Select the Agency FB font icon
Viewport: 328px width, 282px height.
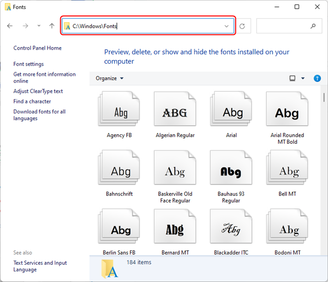[x=119, y=108]
